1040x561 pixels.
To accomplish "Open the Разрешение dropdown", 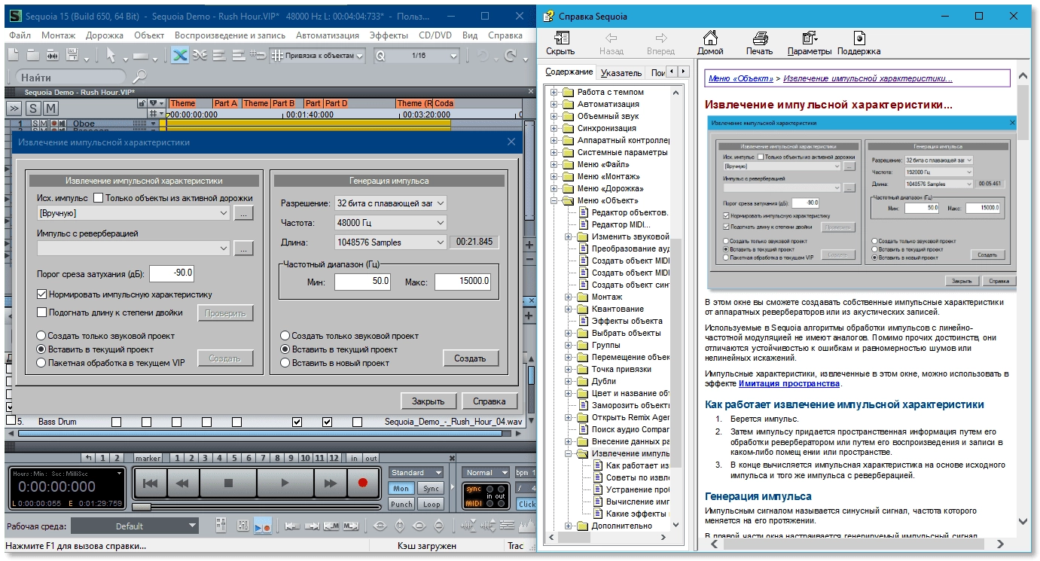I will tap(390, 203).
